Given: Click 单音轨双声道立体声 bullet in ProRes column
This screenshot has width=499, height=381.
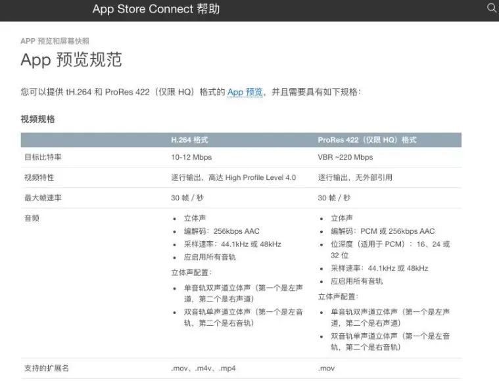Looking at the screenshot, I should (x=390, y=317).
